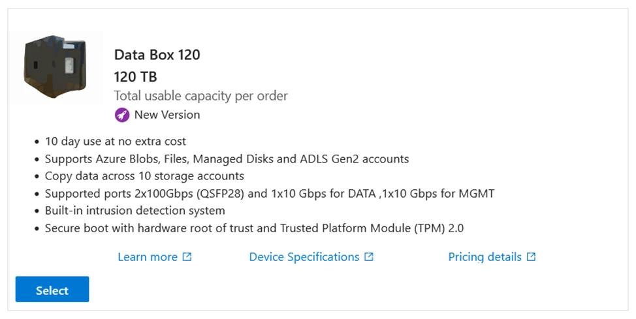The image size is (636, 319).
Task: Click external-link icon beside Device Specifications
Action: pyautogui.click(x=369, y=256)
